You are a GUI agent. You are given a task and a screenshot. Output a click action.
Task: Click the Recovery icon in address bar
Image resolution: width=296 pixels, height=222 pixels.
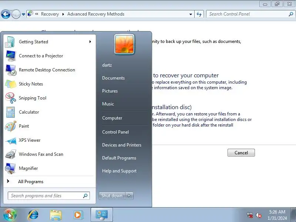point(30,14)
